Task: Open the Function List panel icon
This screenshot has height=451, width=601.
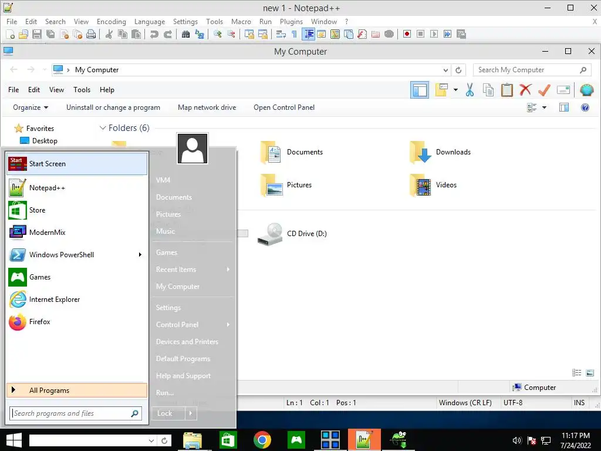Action: (x=362, y=35)
